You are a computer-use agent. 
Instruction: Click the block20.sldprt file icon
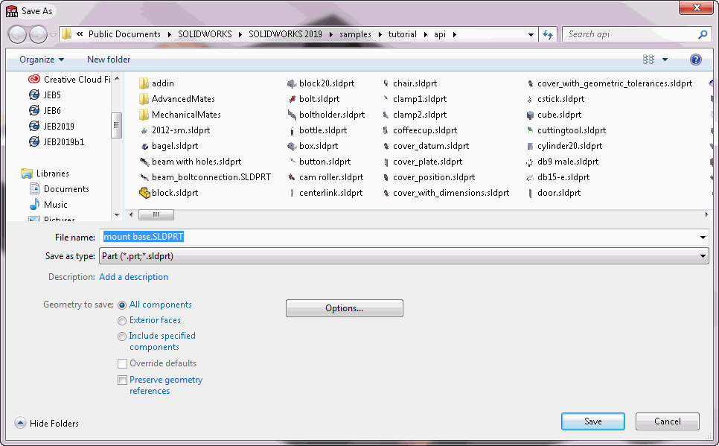[x=292, y=83]
